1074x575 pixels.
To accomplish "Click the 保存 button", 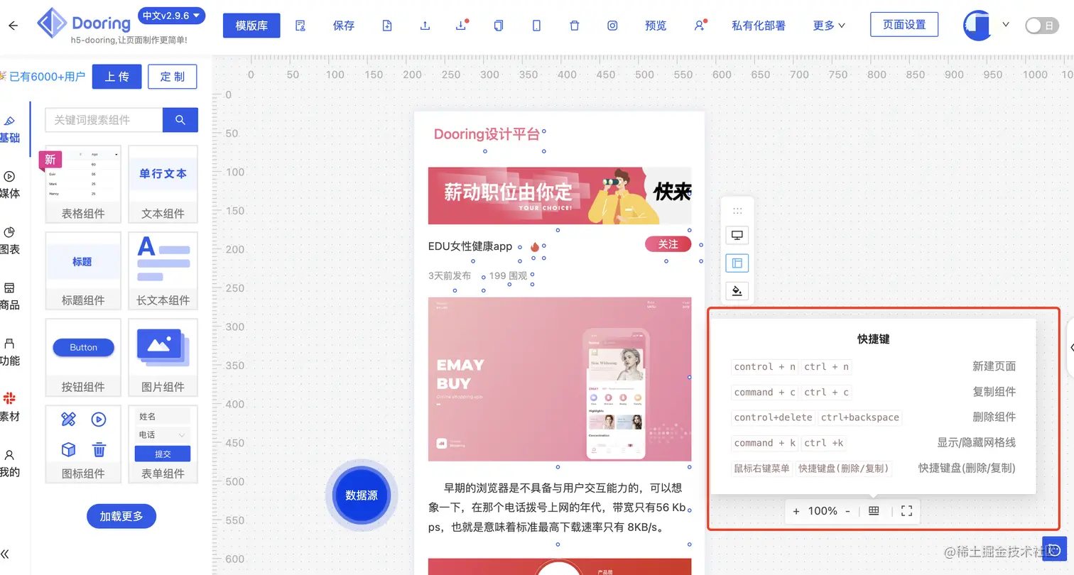I will point(344,26).
